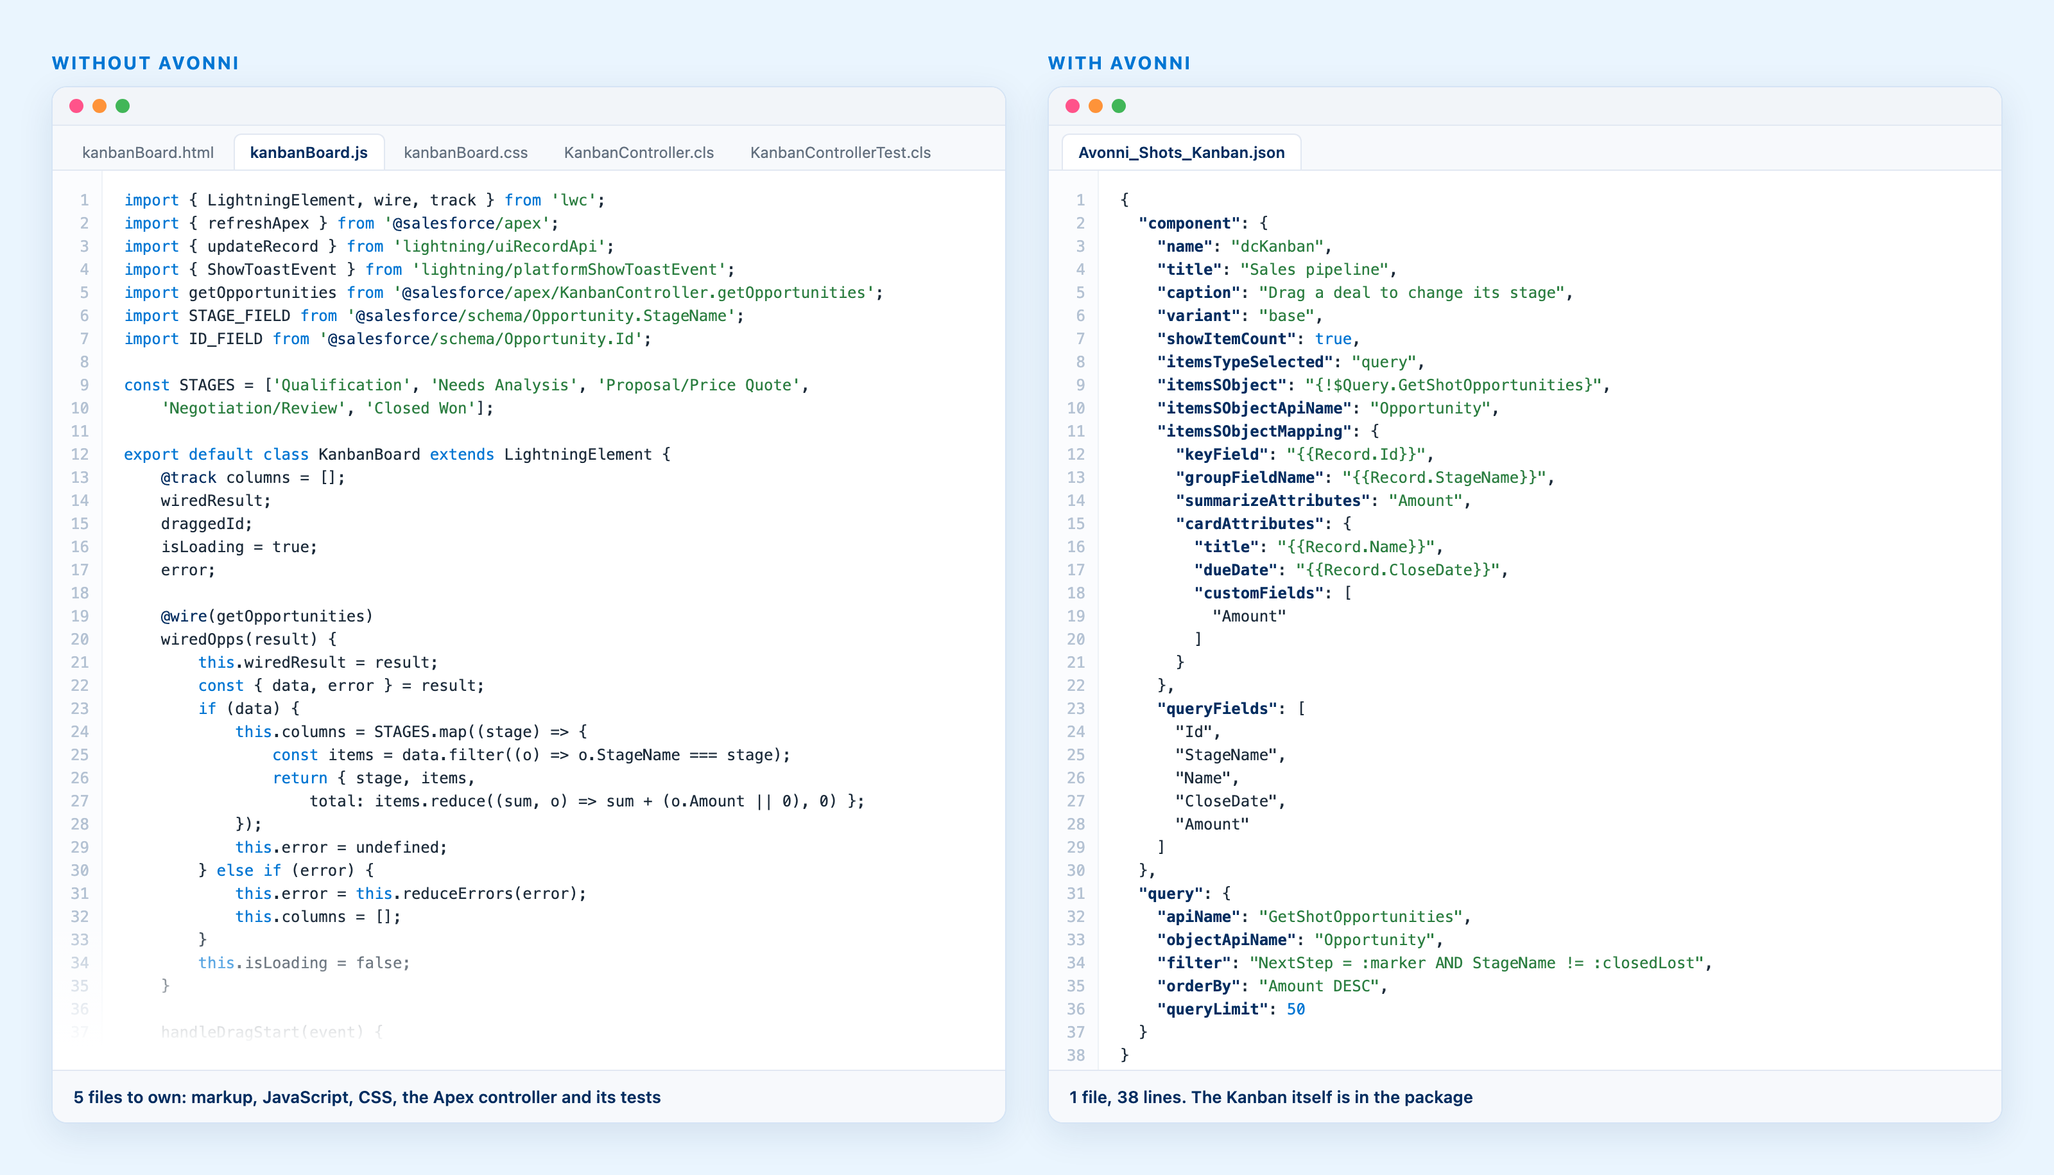
Task: Click the '"itemsSObjectApiName": "Opportunity"' line
Action: (x=1328, y=408)
